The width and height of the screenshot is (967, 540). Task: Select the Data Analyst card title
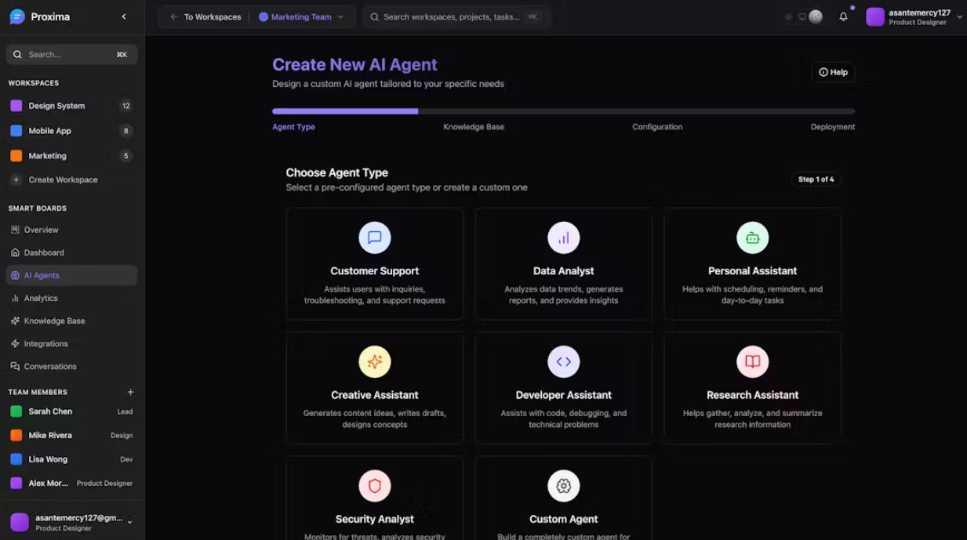pos(564,271)
